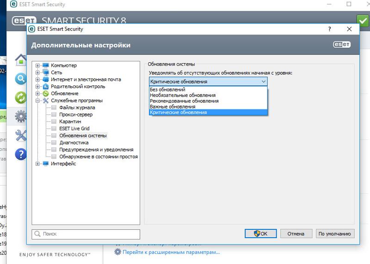
Task: Click the gear icon next to Перейти к расширенным параметрам
Action: 117,252
